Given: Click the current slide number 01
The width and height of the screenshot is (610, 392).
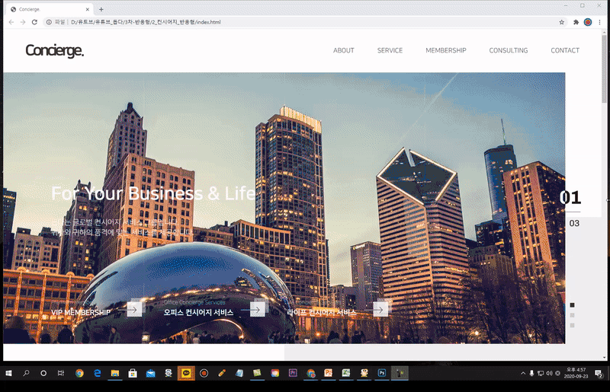Looking at the screenshot, I should point(570,197).
